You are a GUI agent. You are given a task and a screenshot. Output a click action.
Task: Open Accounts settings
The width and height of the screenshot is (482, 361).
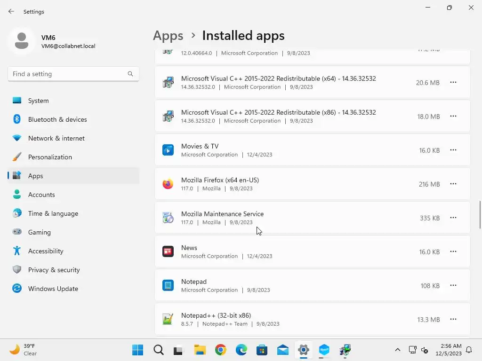[73, 195]
